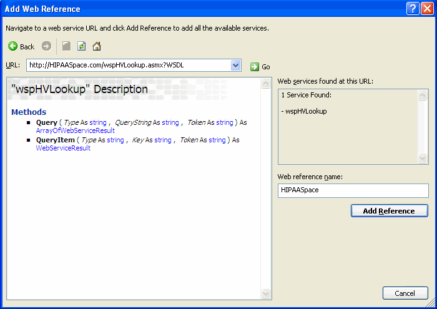Click the 'URL:' label
The width and height of the screenshot is (437, 309).
click(x=13, y=65)
